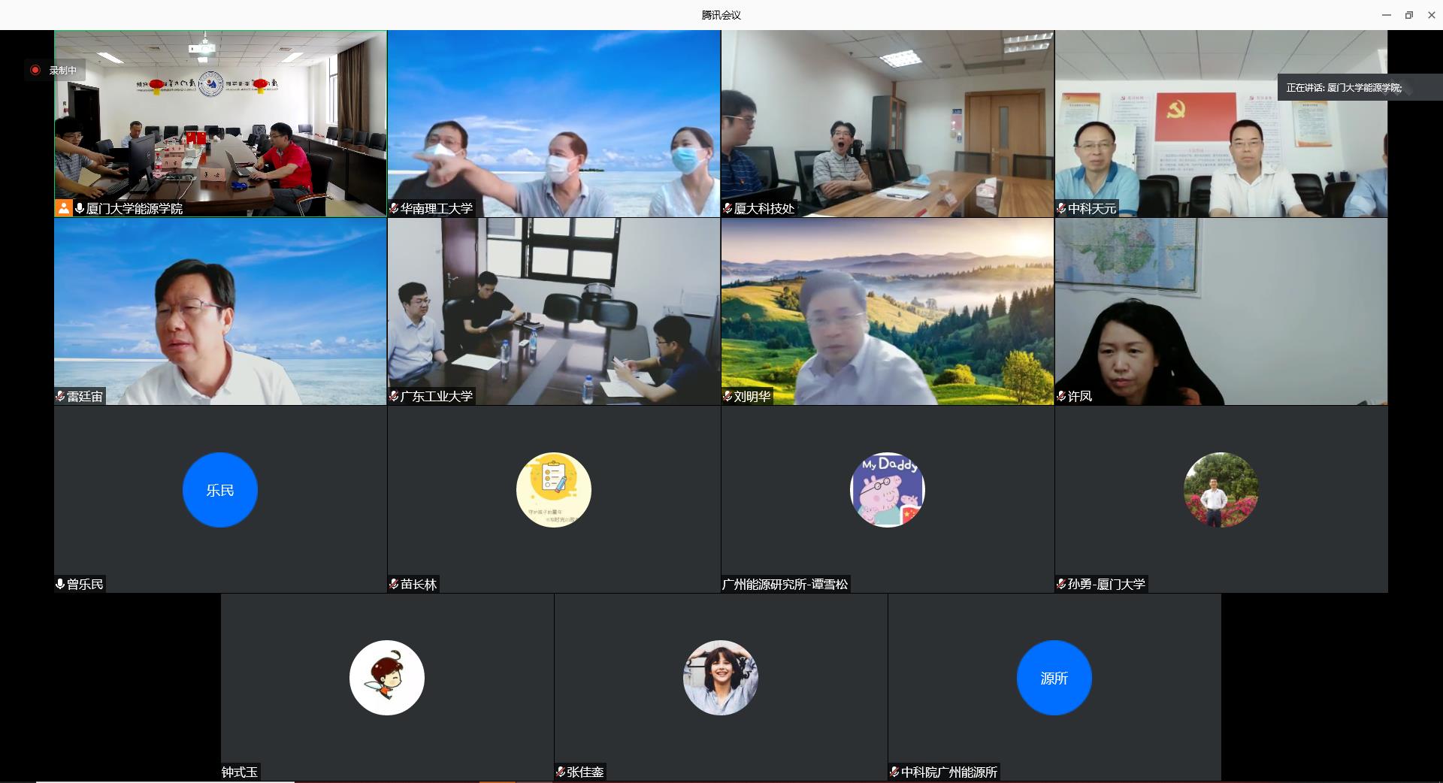Screen dimensions: 1443x783
Task: Click the name label 华南理工大学
Action: pyautogui.click(x=437, y=208)
